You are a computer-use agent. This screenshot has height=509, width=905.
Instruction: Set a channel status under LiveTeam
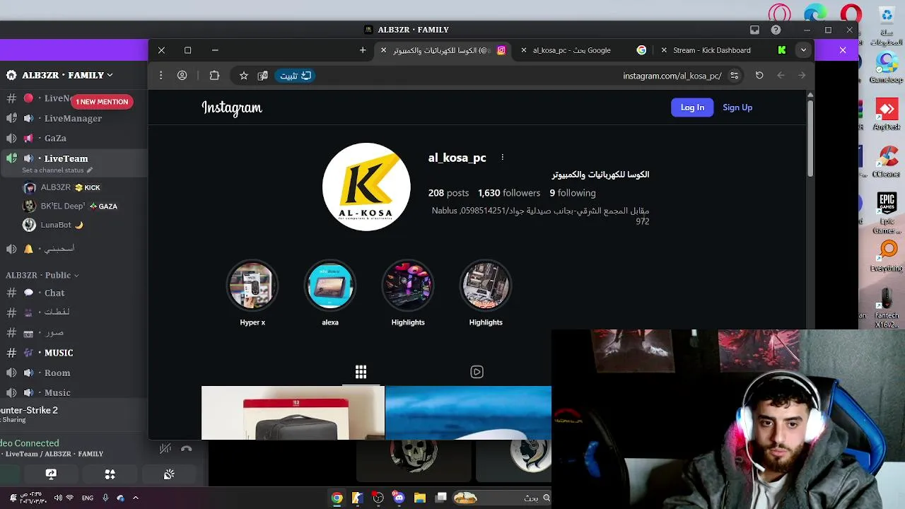pyautogui.click(x=57, y=170)
